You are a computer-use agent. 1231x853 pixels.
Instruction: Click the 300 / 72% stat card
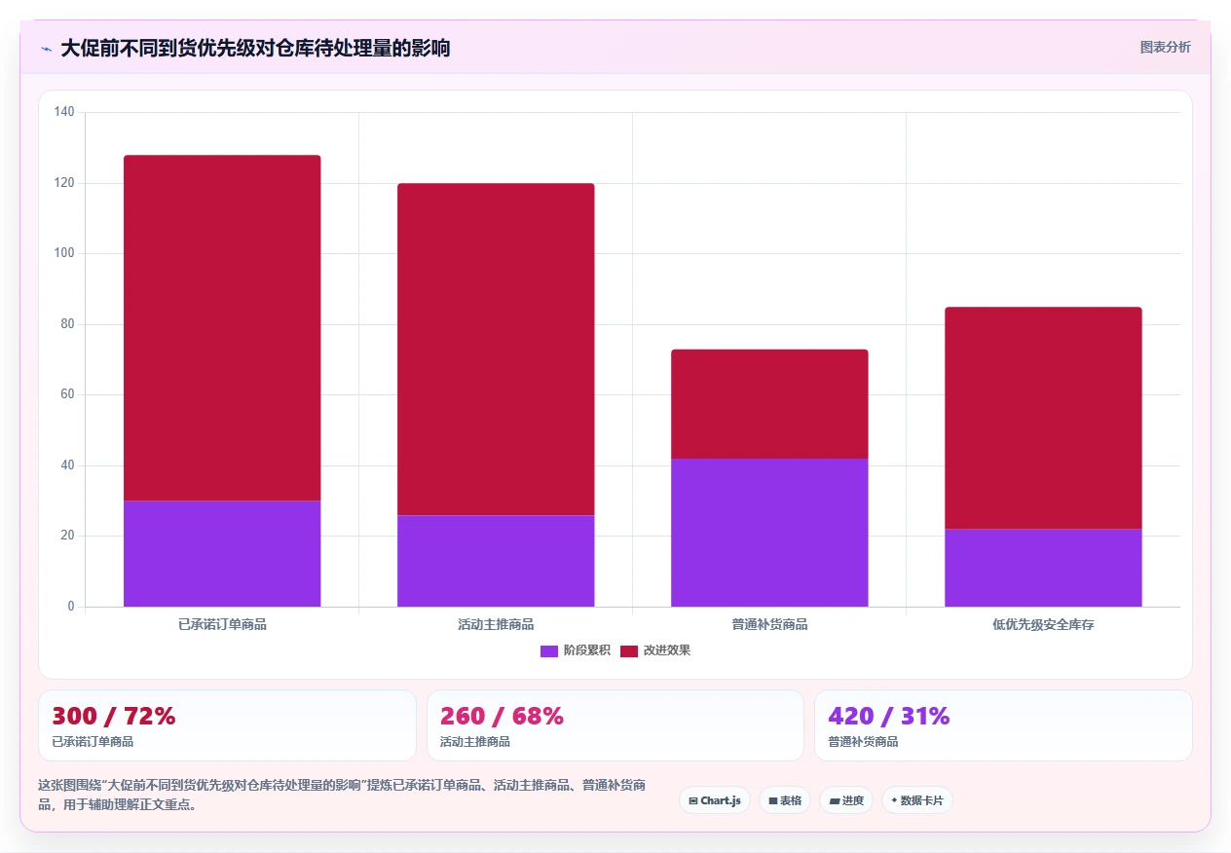227,725
